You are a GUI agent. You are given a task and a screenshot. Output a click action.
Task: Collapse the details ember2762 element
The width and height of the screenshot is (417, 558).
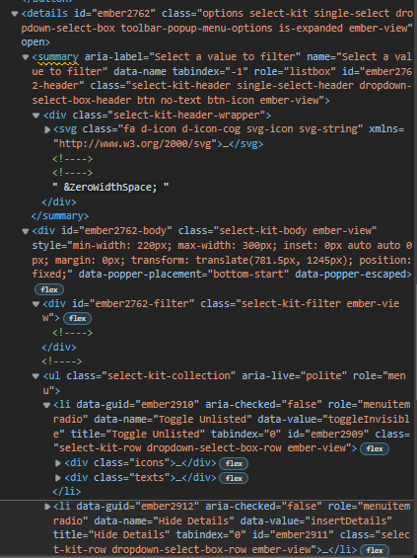(15, 14)
